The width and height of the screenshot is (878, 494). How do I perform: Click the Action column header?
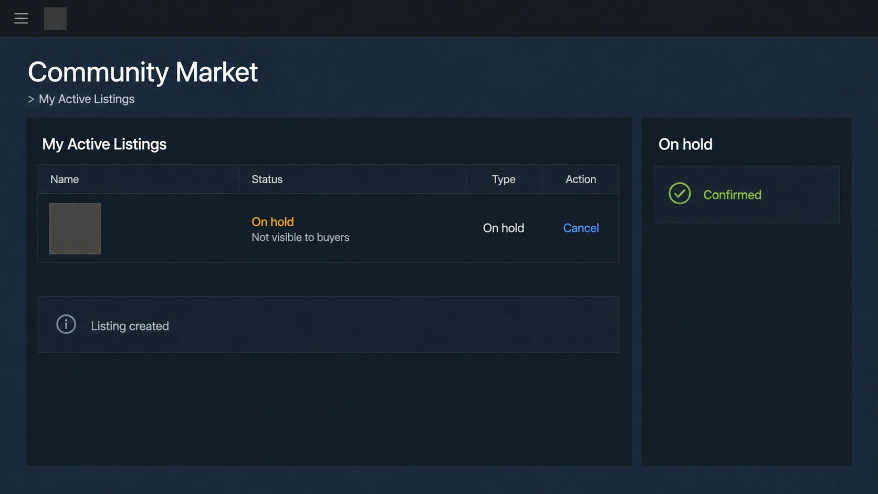pyautogui.click(x=581, y=180)
